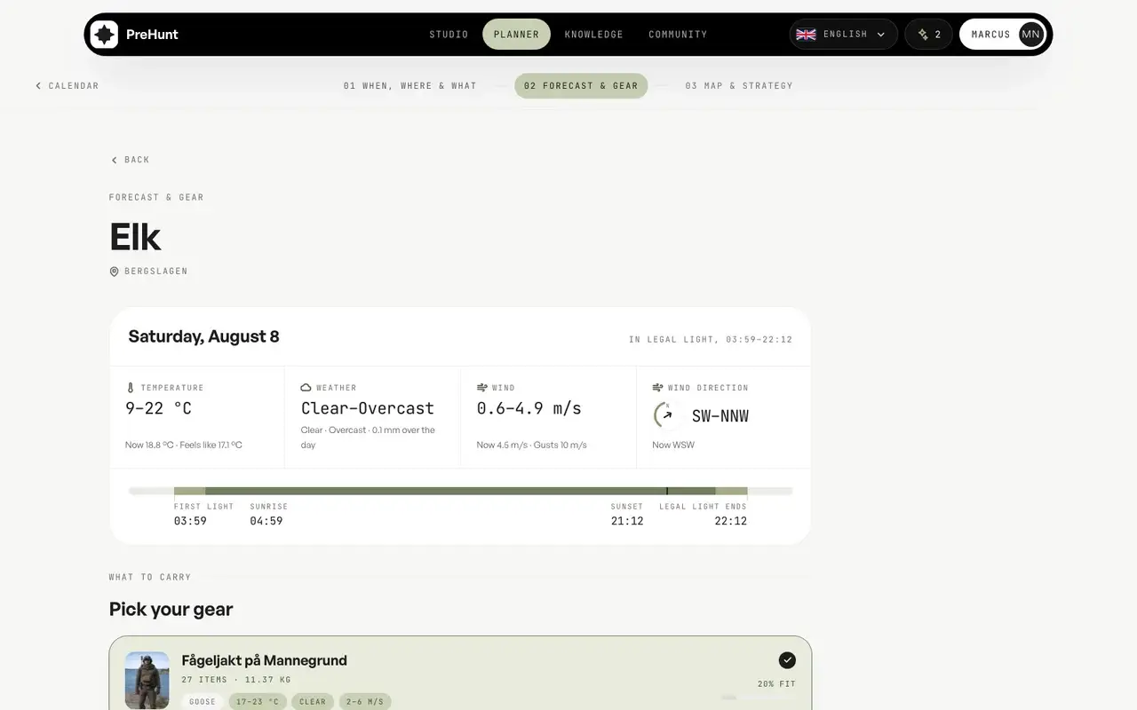1137x710 pixels.
Task: Click the Legal Light Ends 22:12 time
Action: click(731, 521)
